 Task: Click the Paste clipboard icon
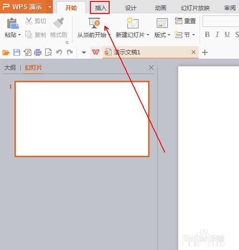point(13,24)
